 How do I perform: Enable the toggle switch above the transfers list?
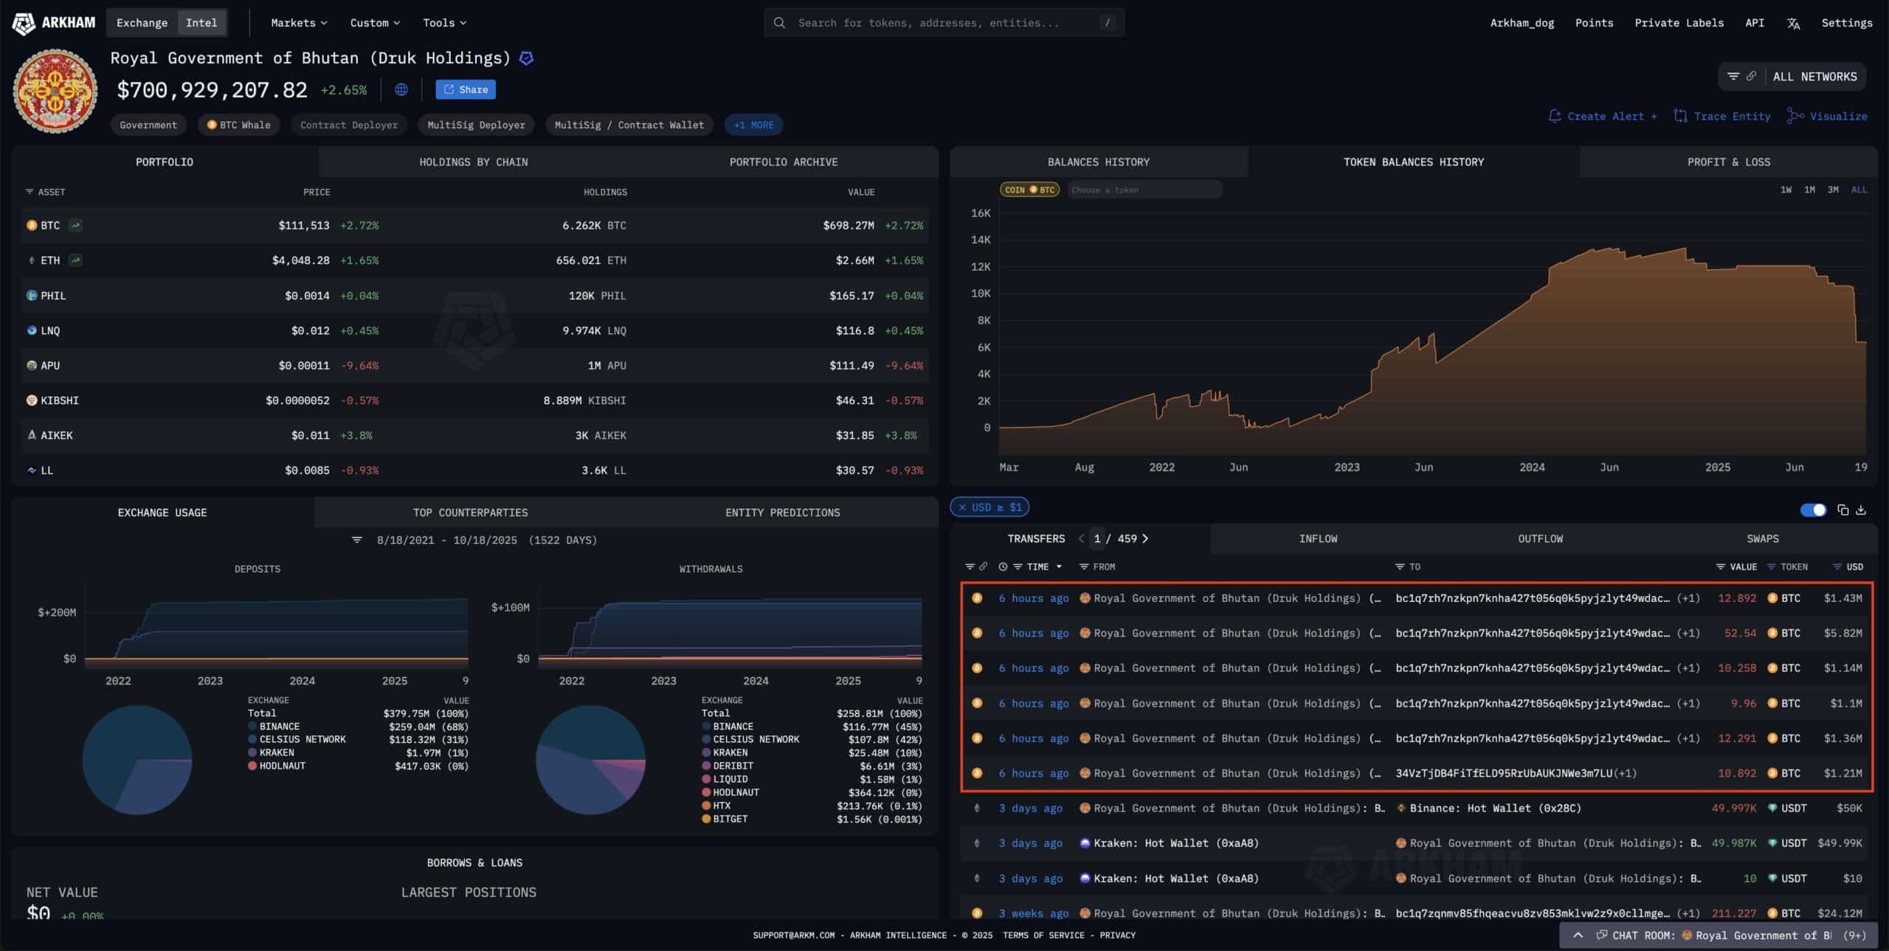tap(1814, 510)
